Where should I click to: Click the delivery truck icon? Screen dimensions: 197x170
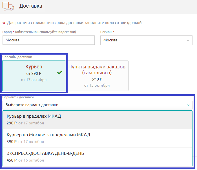pyautogui.click(x=8, y=6)
